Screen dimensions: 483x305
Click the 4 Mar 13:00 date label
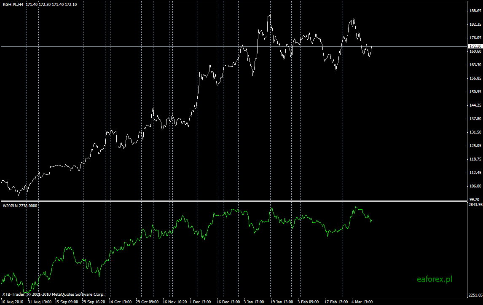point(362,302)
